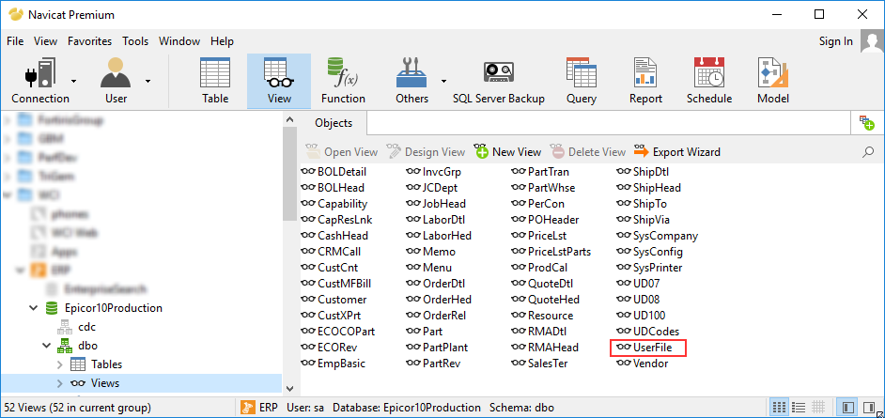The image size is (885, 418).
Task: Open the Model toolbar icon
Action: (773, 81)
